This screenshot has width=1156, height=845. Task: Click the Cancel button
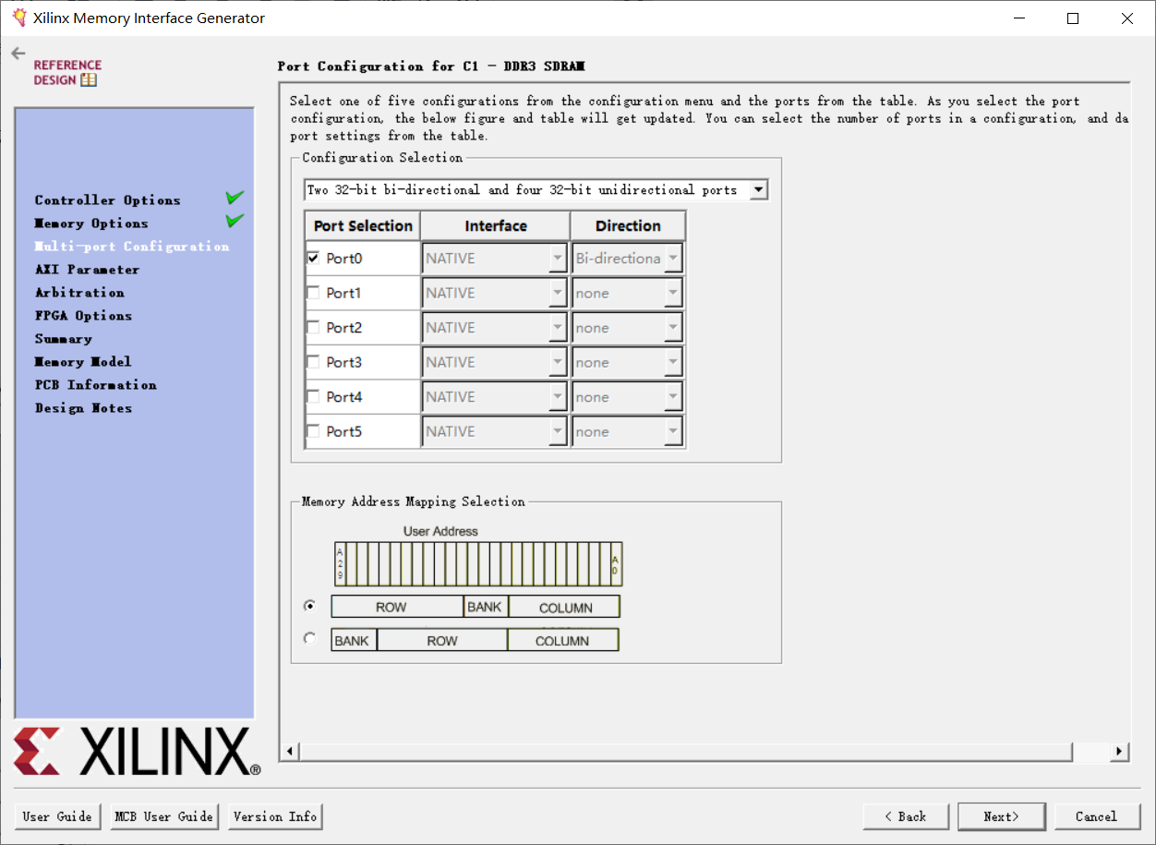[1096, 816]
